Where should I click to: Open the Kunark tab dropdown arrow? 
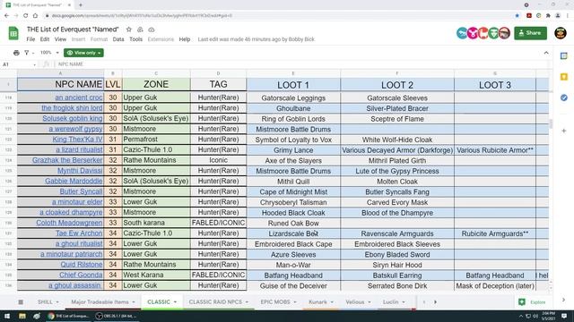coord(332,302)
